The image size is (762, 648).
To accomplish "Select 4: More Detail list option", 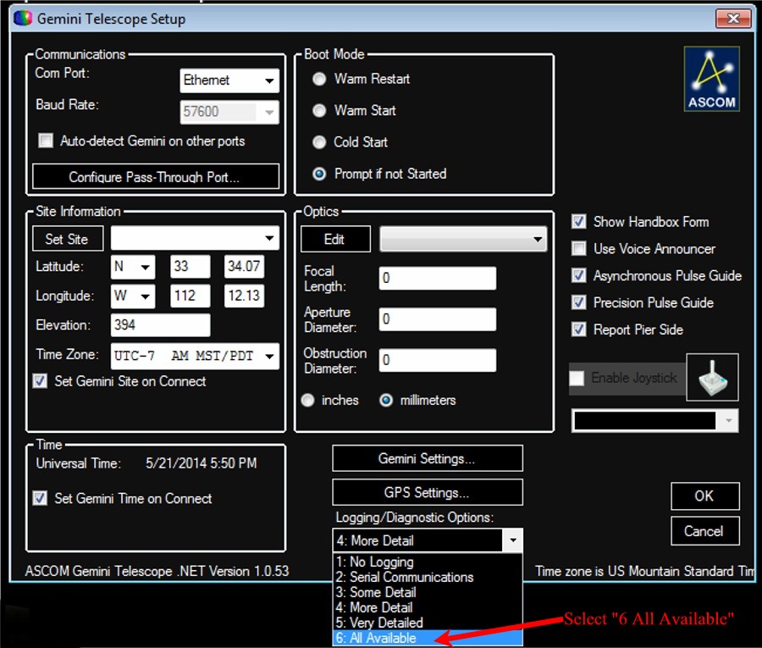I will coord(428,607).
